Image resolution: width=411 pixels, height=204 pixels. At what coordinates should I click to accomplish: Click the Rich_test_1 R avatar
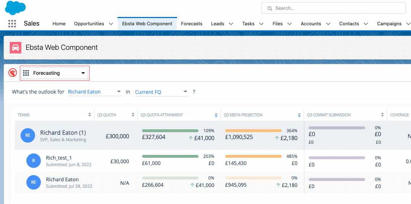pos(34,161)
